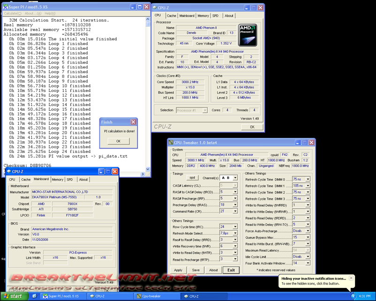The width and height of the screenshot is (376, 301).
Task: Open Read to Precharge (tRTP) dropdown
Action: (x=235, y=259)
